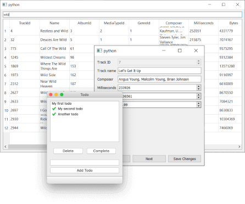
Task: Sort table by TrackId column header
Action: pyautogui.click(x=25, y=23)
